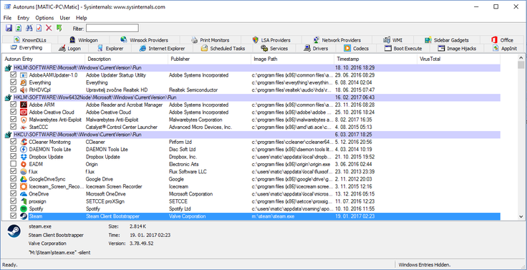Viewport: 527px width, 270px height.
Task: Sort by the Autorun Entry column header
Action: coord(44,59)
